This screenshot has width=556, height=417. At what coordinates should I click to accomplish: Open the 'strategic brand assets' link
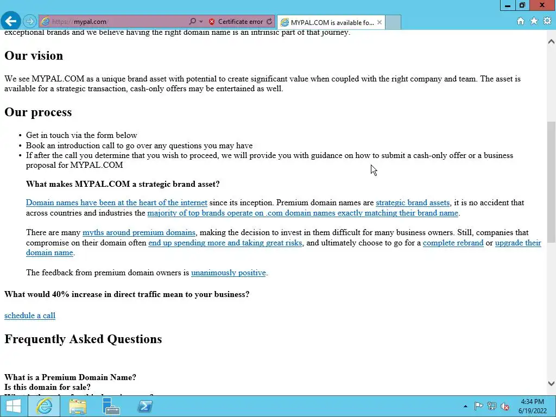click(413, 203)
